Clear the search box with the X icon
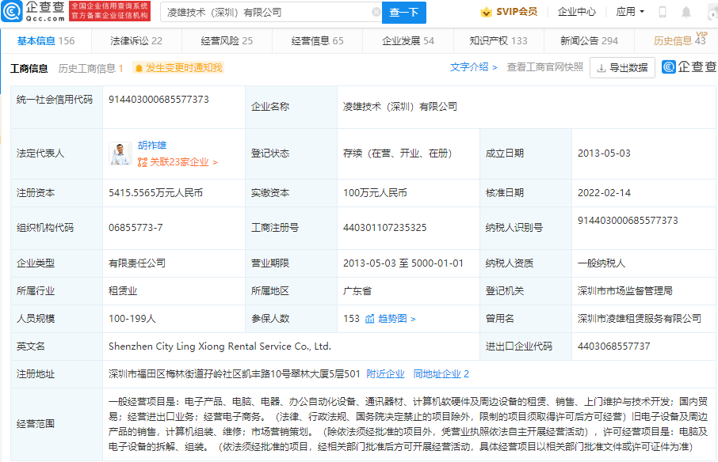 point(376,13)
